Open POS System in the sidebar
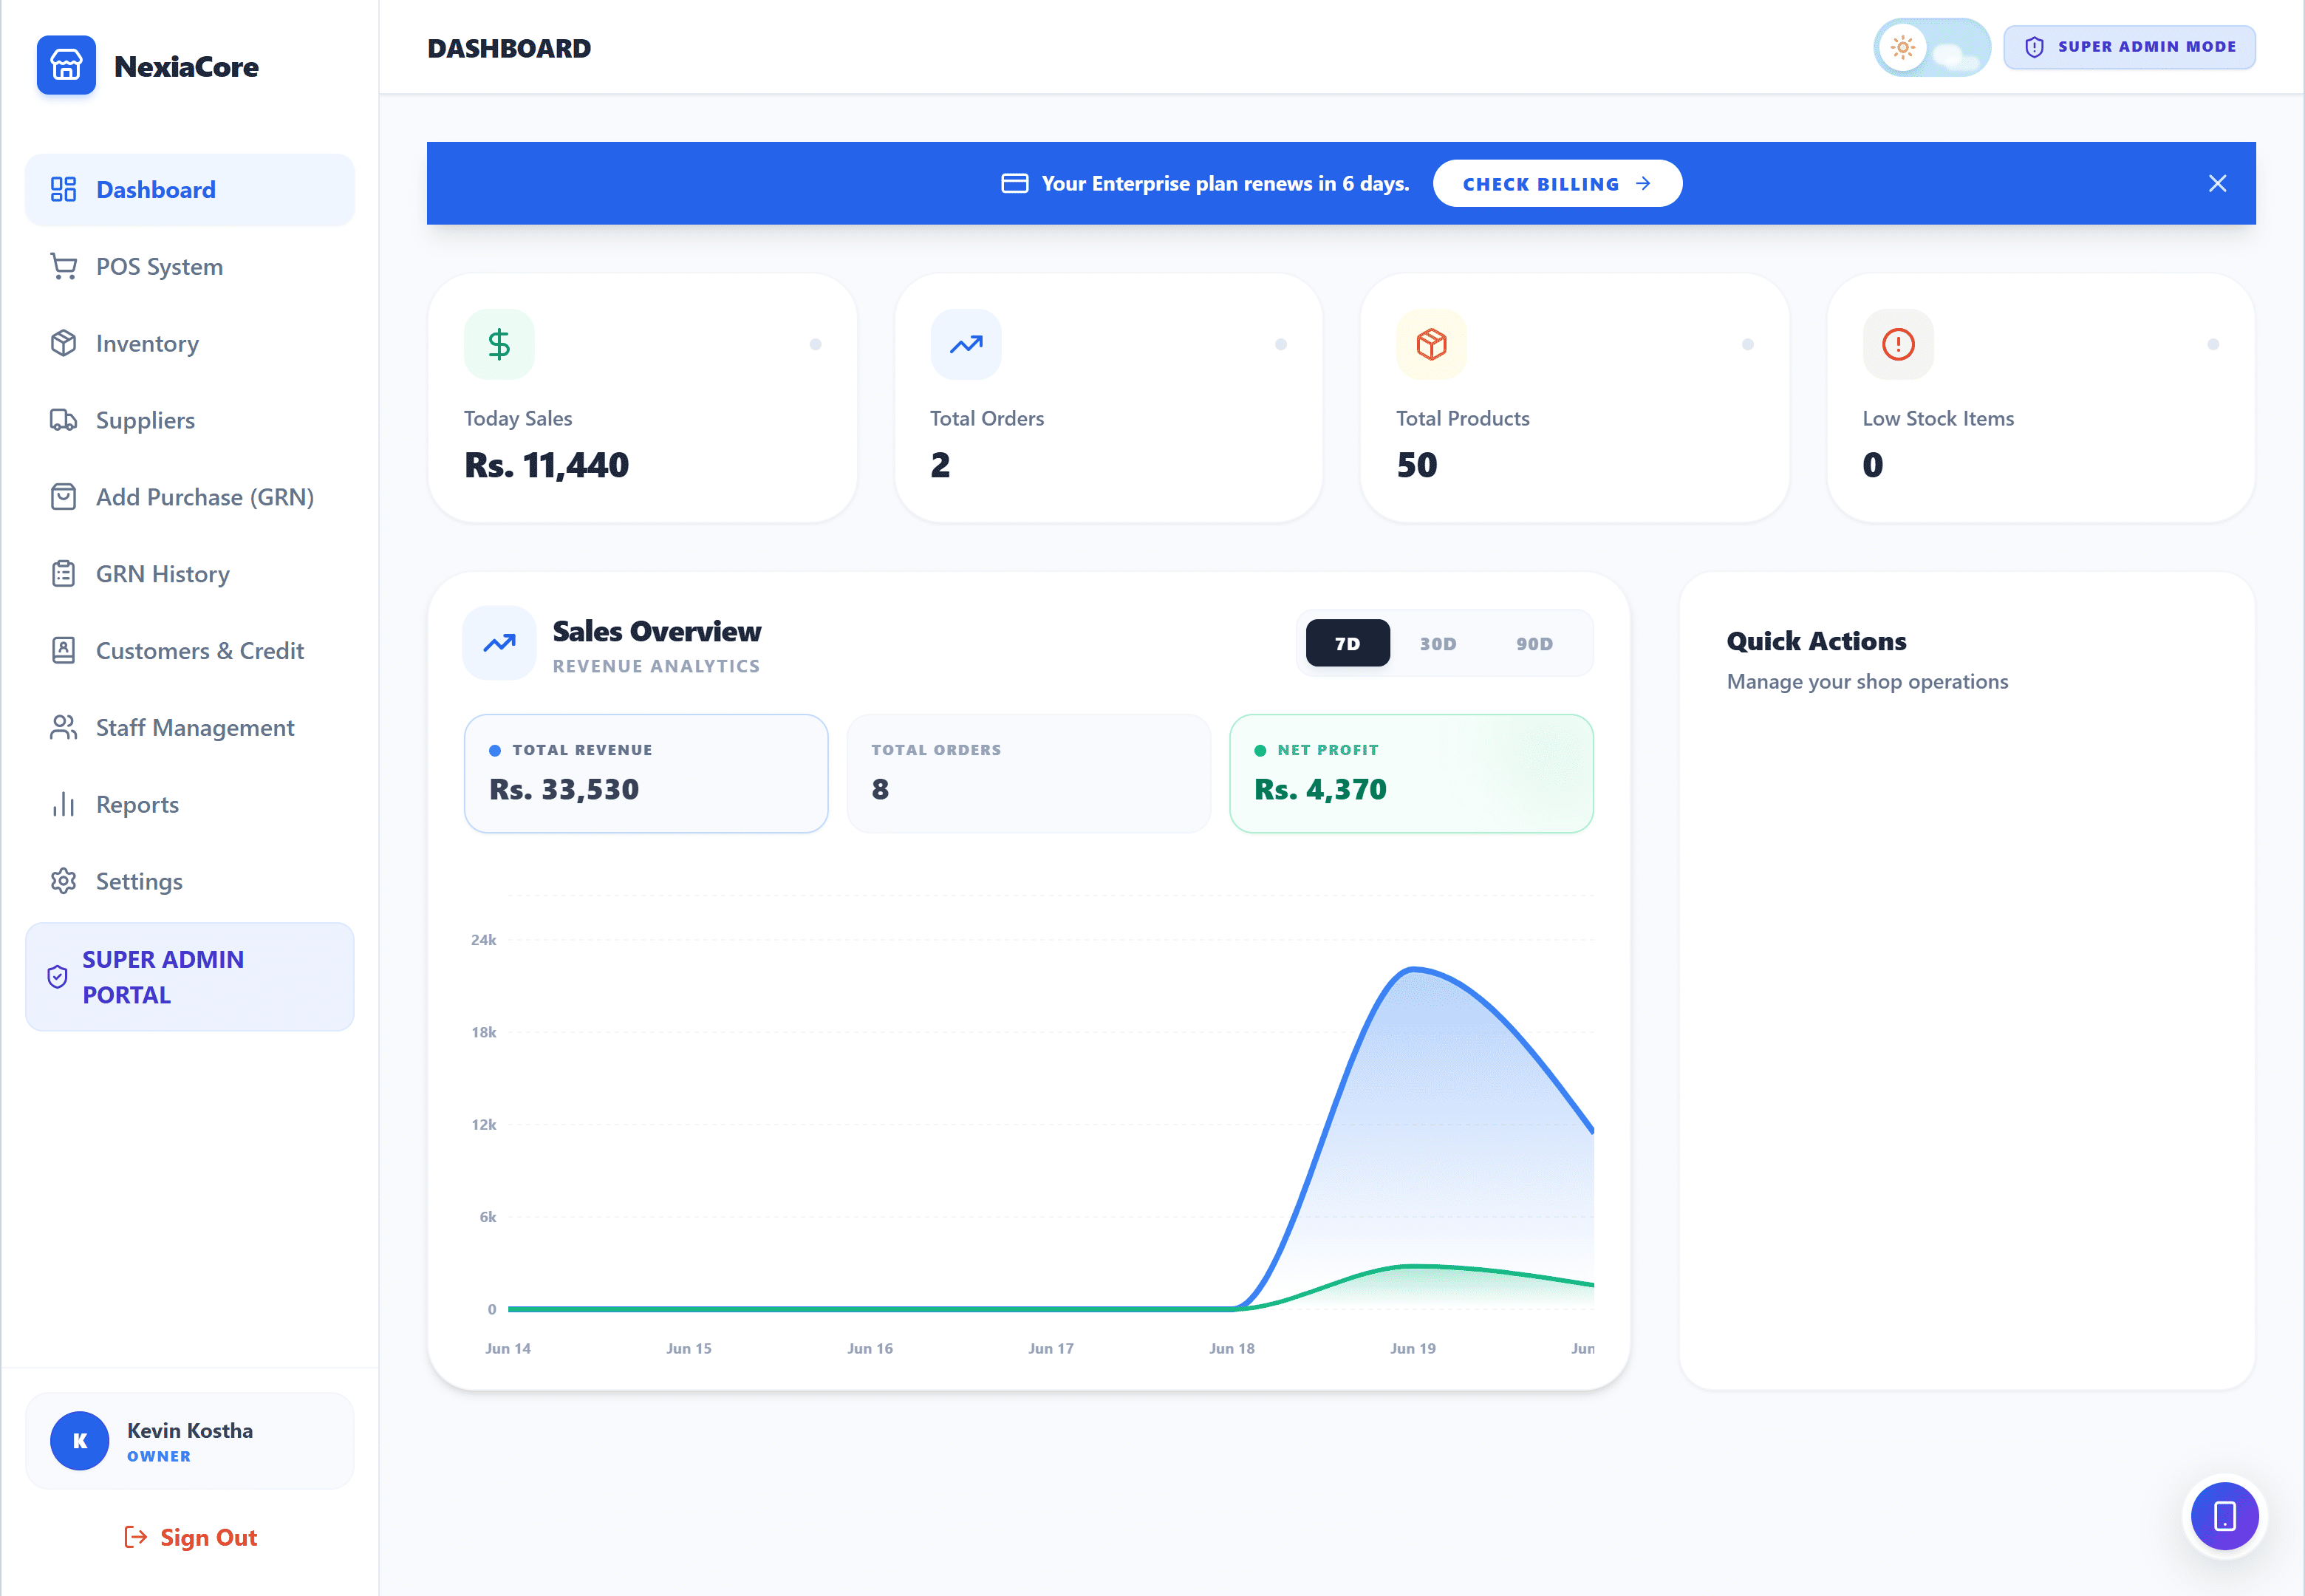Screen dimensions: 2305x1596 [190, 267]
